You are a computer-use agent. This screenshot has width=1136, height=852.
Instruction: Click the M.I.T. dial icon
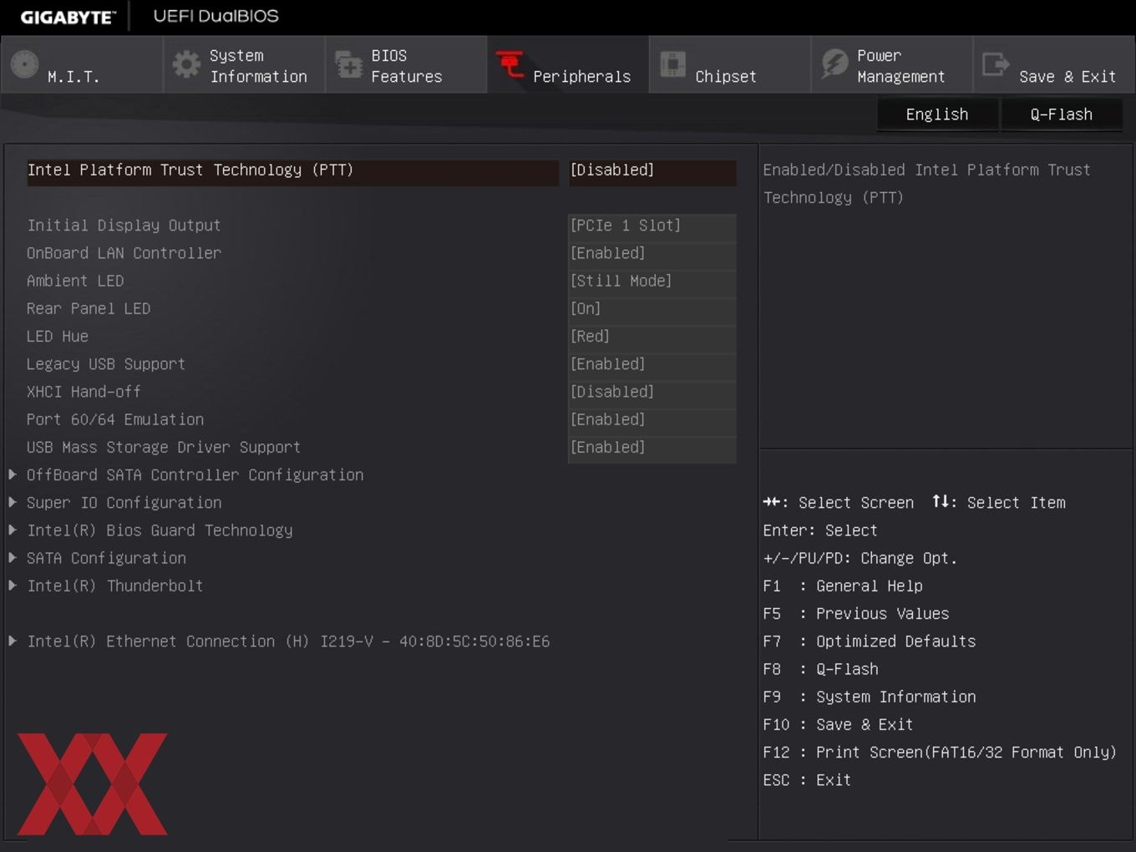tap(25, 64)
